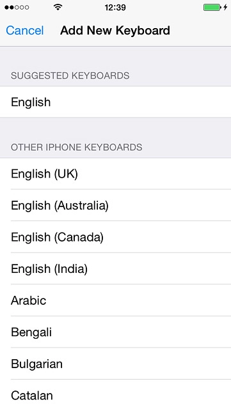Add the Arabic keyboard
231x409 pixels.
(115, 300)
